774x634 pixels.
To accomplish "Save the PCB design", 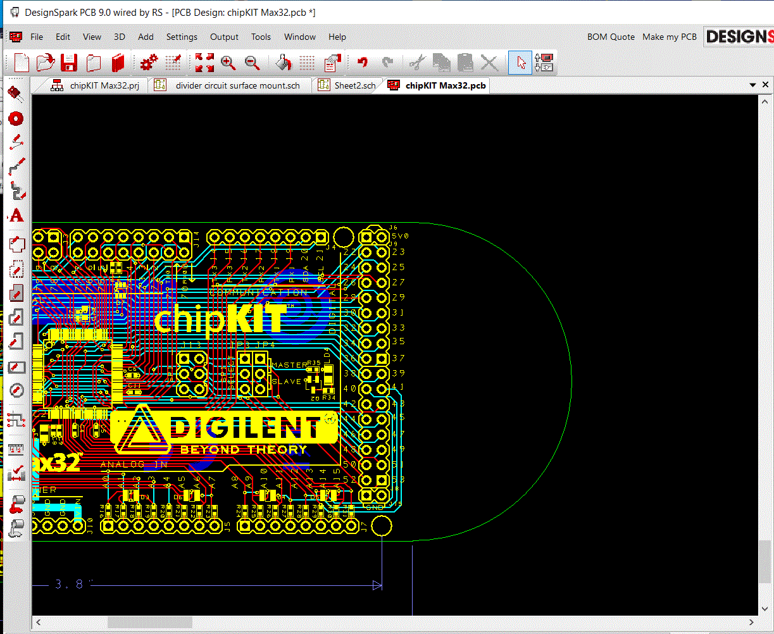I will pyautogui.click(x=69, y=63).
